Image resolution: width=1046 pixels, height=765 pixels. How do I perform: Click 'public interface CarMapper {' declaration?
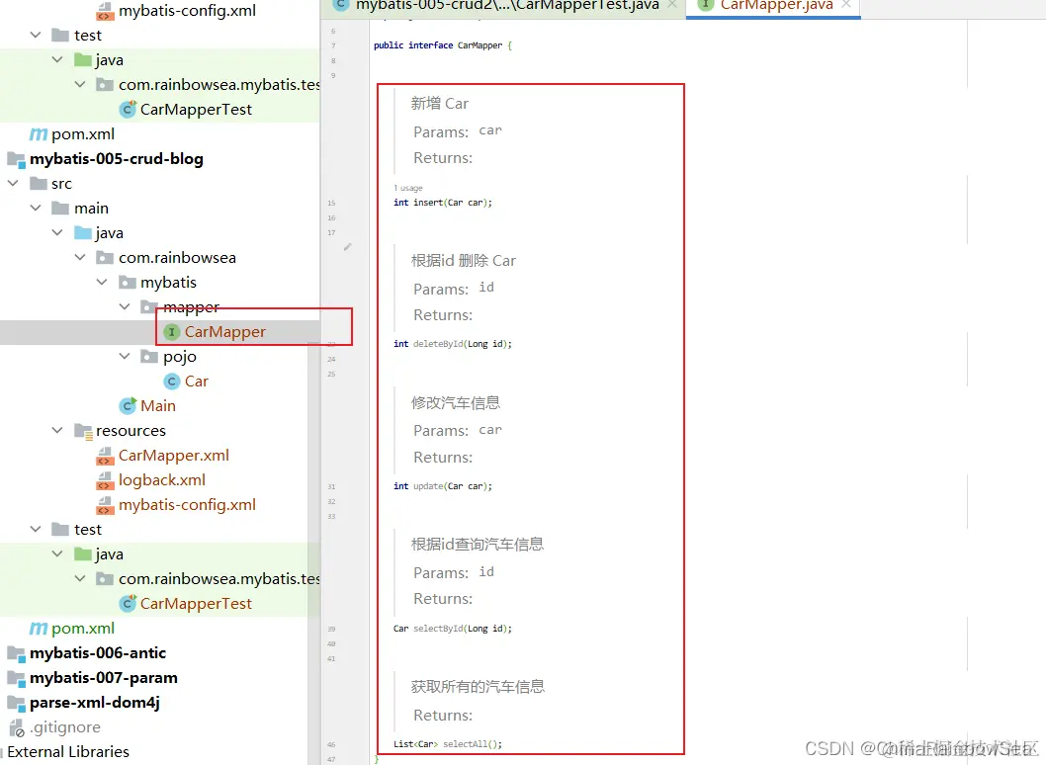pos(443,45)
